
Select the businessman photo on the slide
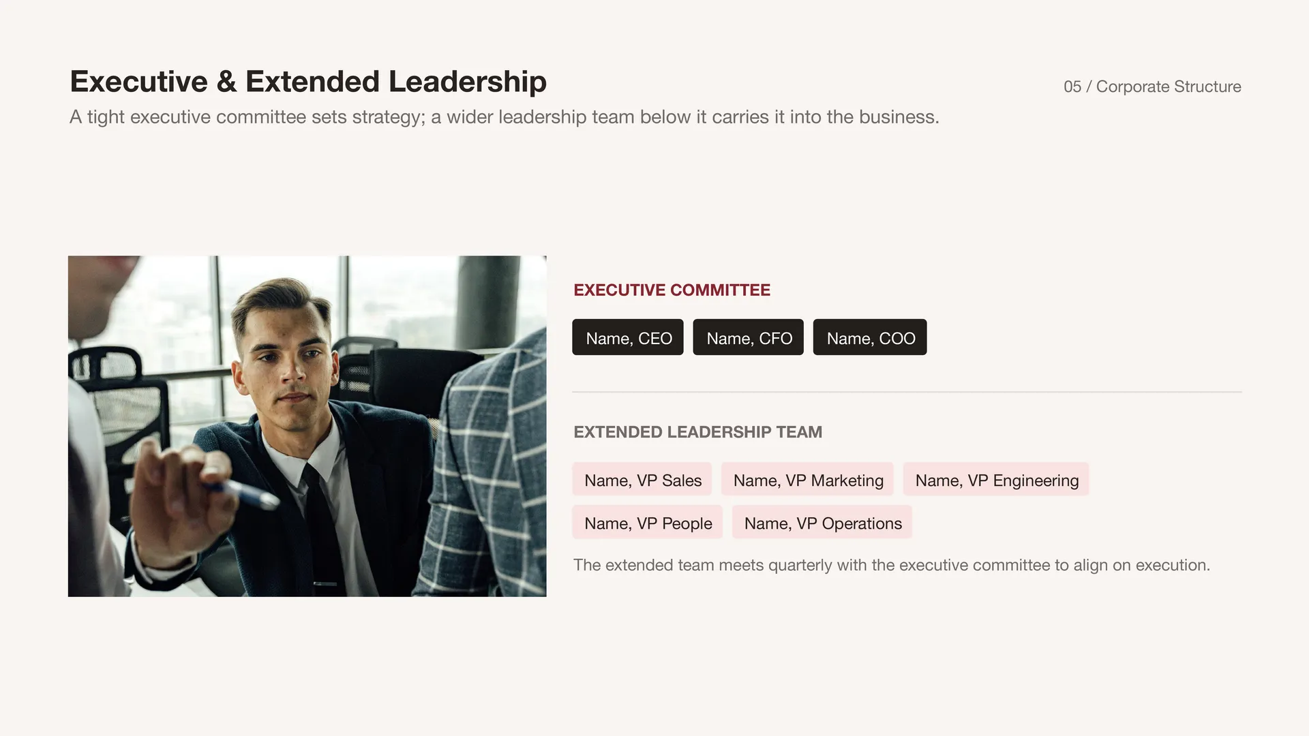pos(307,426)
